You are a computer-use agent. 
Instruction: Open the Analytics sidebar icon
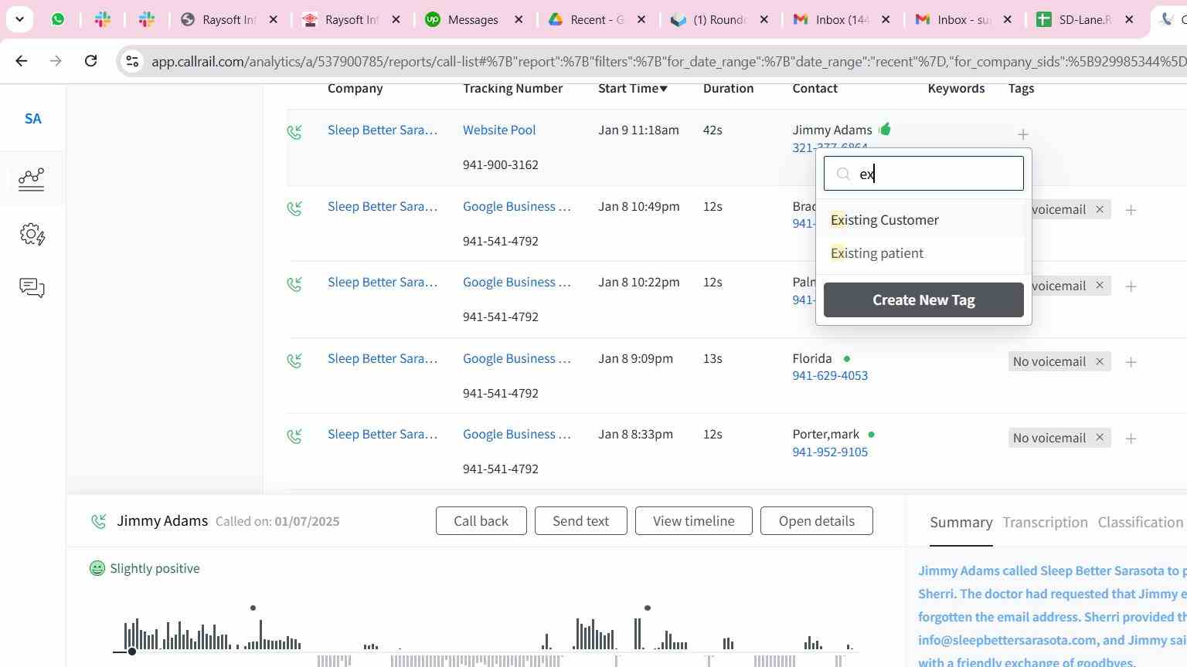(x=32, y=179)
